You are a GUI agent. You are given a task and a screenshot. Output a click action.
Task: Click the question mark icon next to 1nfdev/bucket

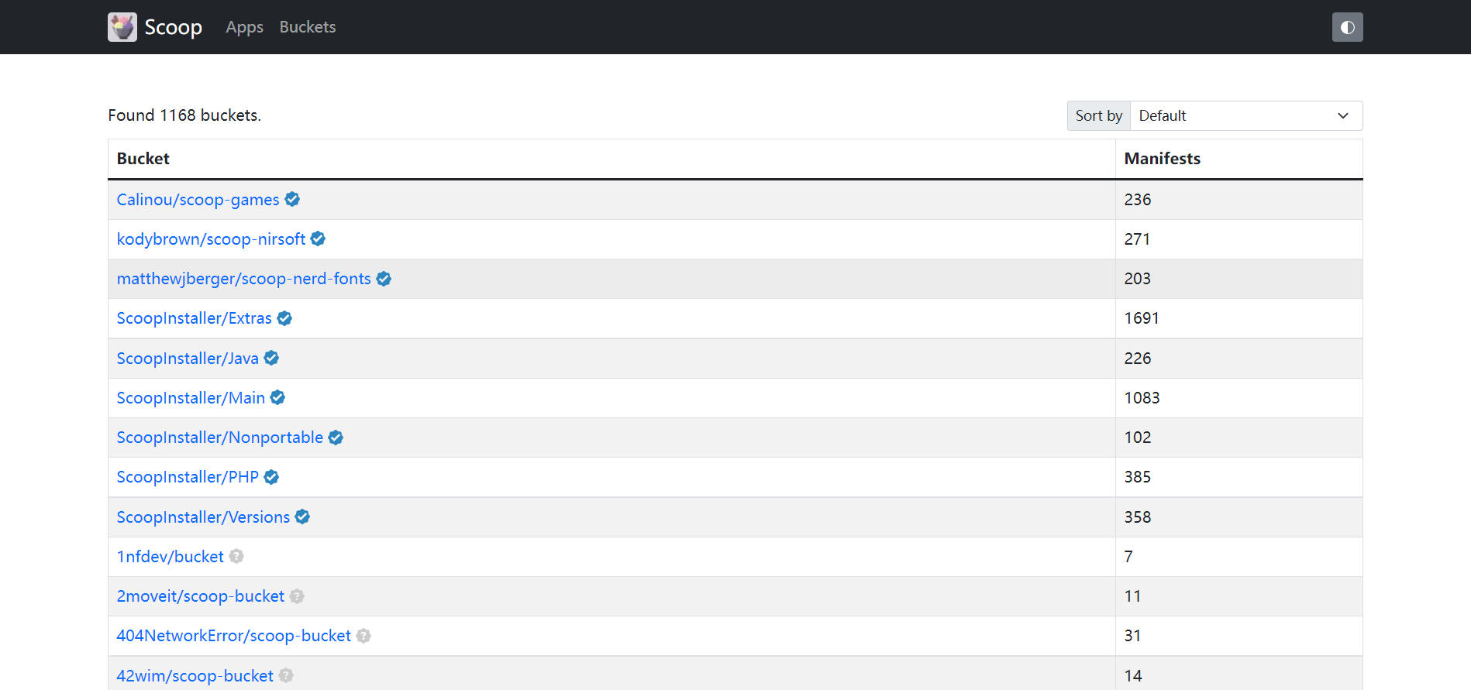tap(236, 556)
